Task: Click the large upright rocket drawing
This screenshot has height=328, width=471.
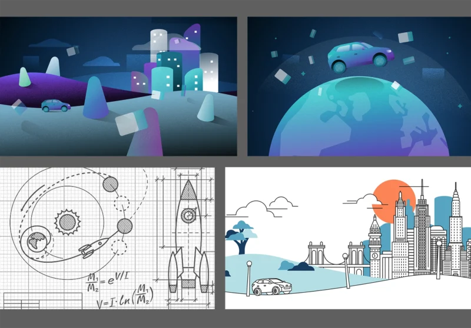Action: coord(188,235)
